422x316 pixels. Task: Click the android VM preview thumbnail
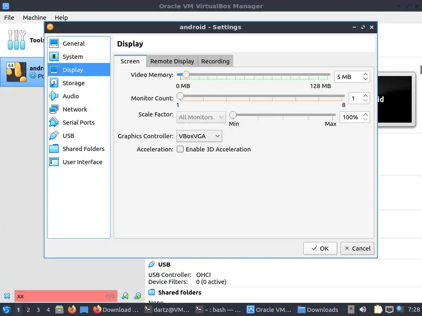coord(394,99)
